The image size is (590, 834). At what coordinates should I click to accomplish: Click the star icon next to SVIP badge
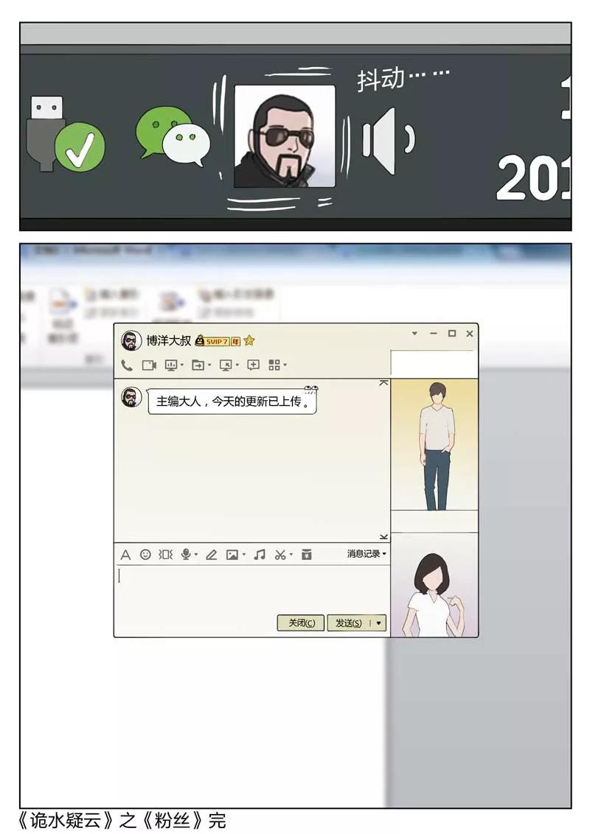click(249, 340)
